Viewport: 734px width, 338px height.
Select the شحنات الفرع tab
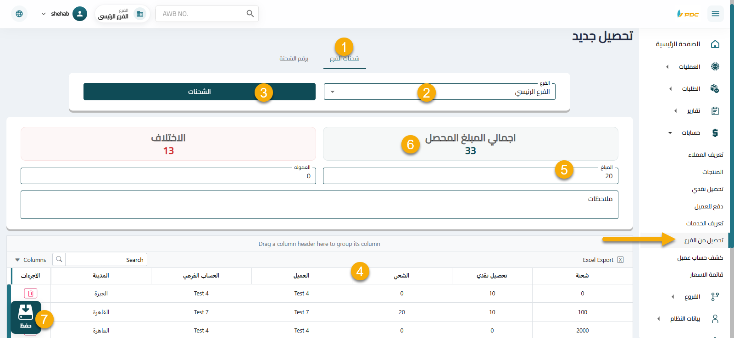(x=345, y=59)
